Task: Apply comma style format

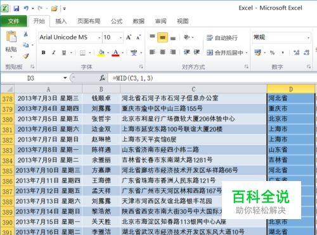Action: (x=283, y=53)
